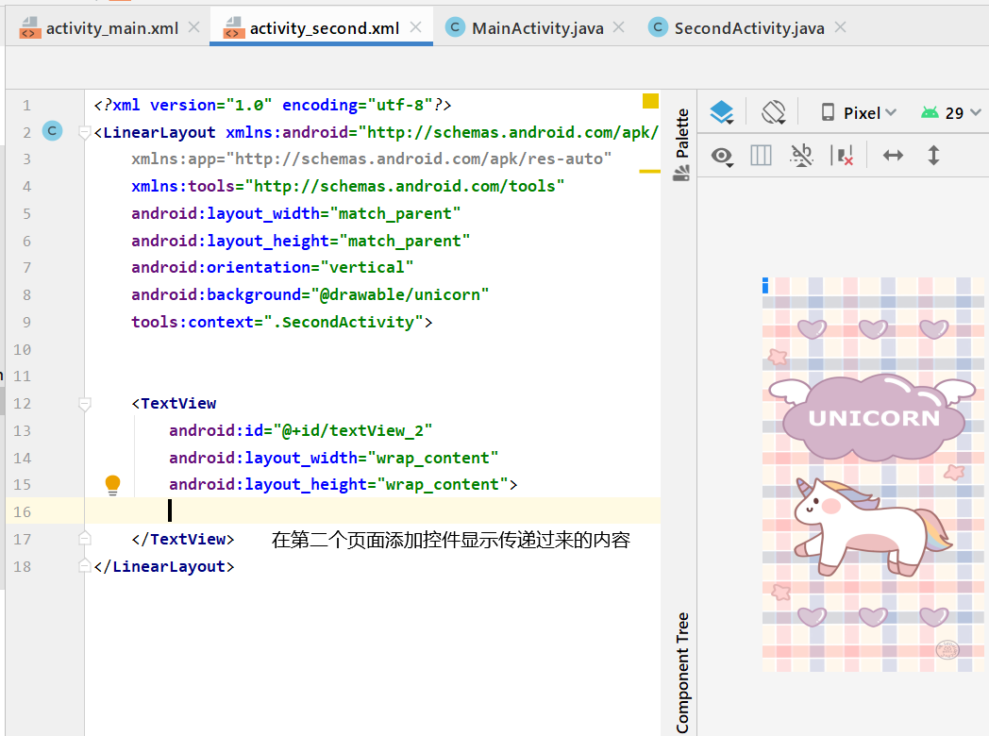989x736 pixels.
Task: Click the class icon on line 2 gutter
Action: 52,132
